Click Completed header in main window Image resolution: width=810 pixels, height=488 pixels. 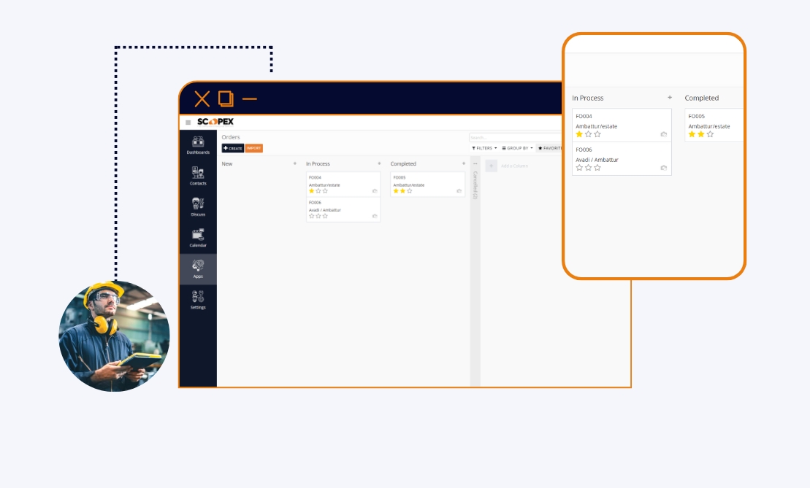click(x=403, y=164)
